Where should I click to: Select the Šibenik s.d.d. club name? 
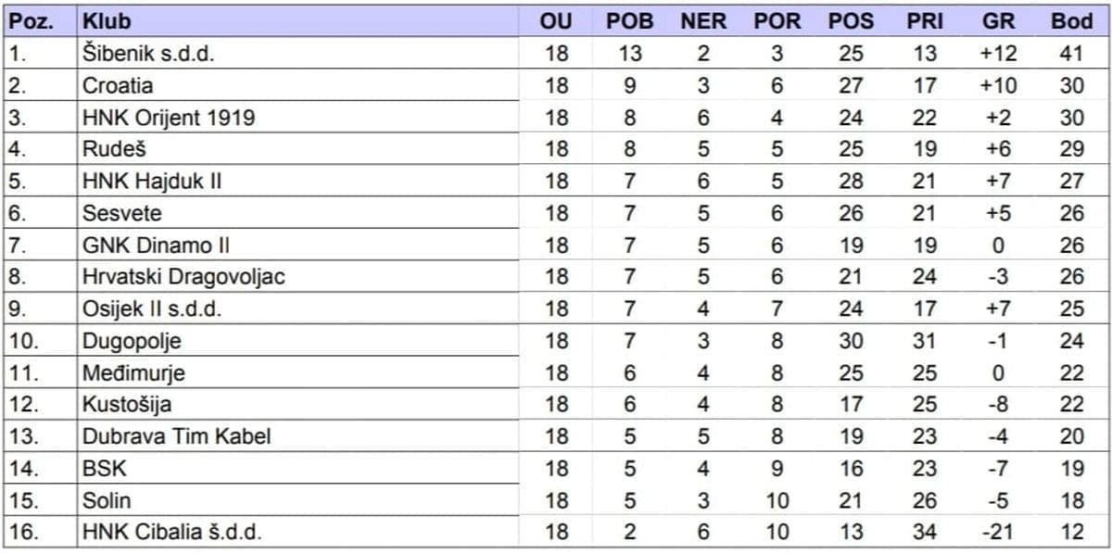pos(148,54)
